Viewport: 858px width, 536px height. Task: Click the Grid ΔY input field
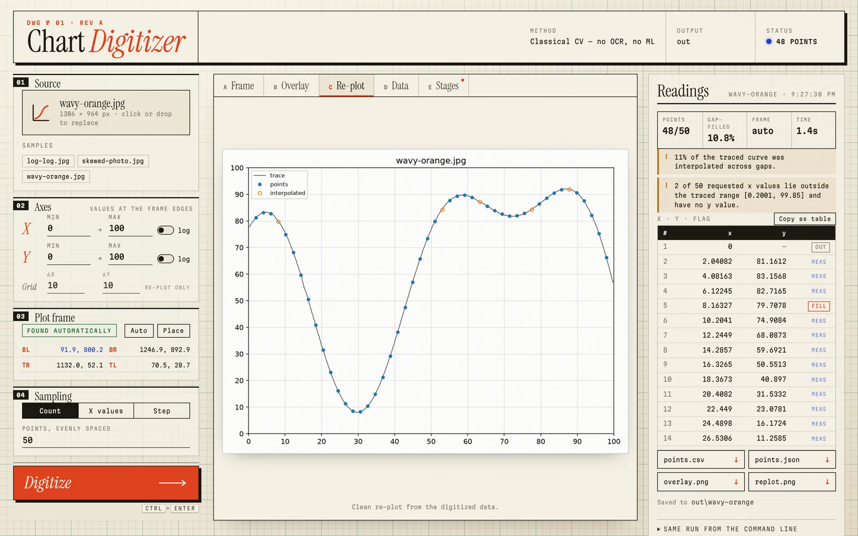[121, 286]
